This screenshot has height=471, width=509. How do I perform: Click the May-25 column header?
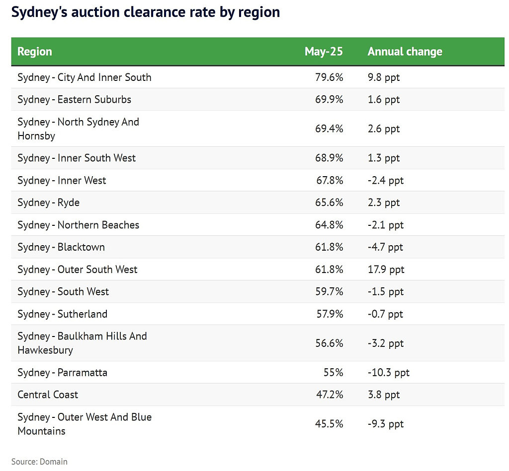click(323, 52)
